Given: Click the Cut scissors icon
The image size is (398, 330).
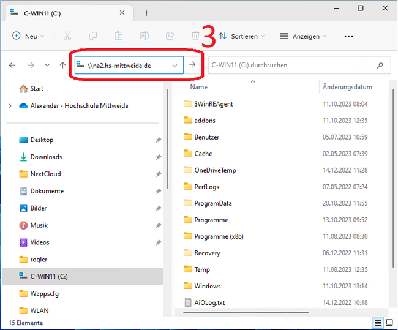Looking at the screenshot, I should [x=68, y=36].
